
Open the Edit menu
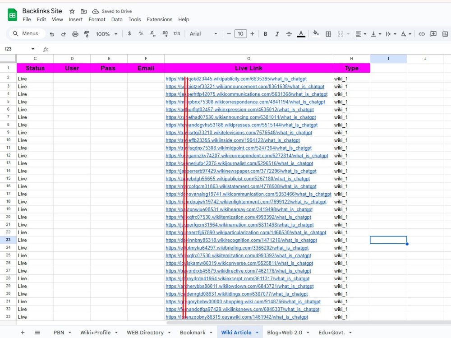click(x=41, y=19)
